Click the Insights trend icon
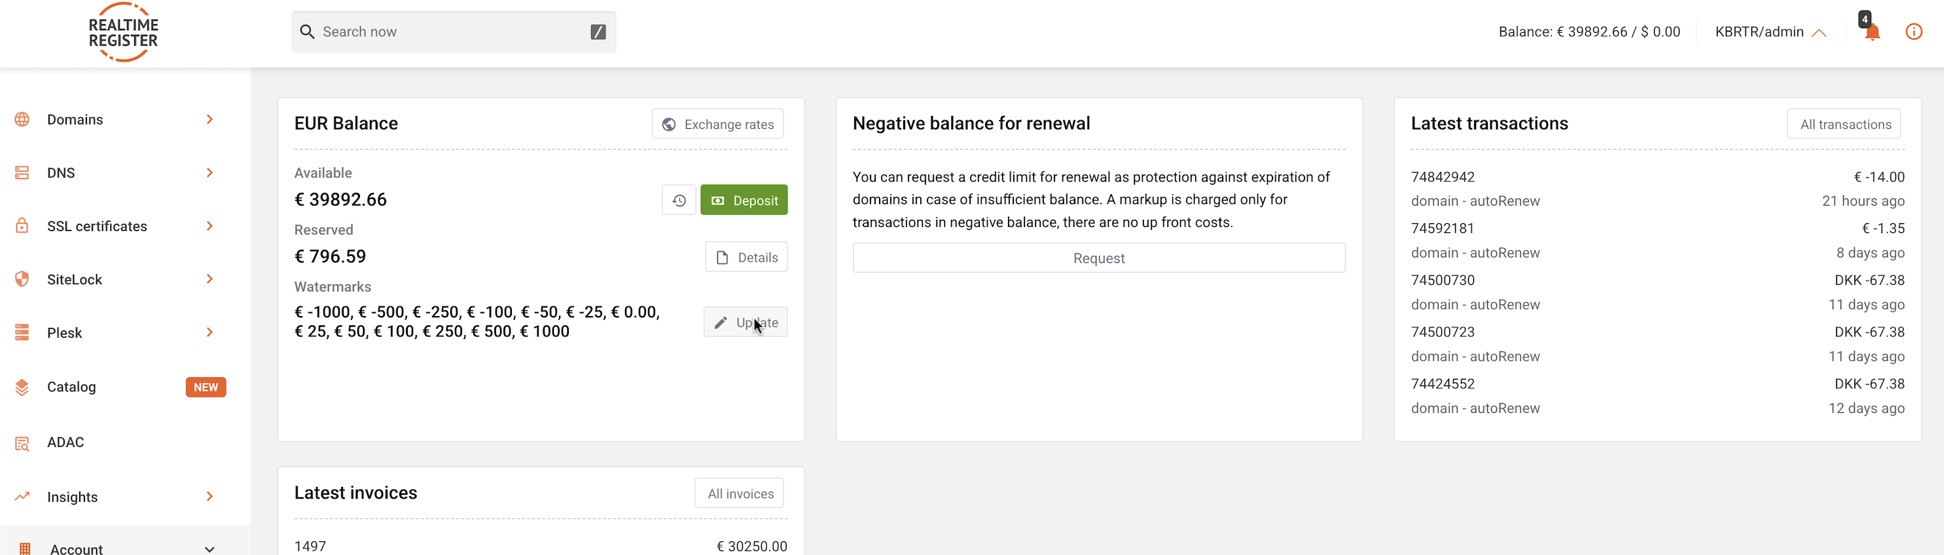1944x555 pixels. click(22, 496)
